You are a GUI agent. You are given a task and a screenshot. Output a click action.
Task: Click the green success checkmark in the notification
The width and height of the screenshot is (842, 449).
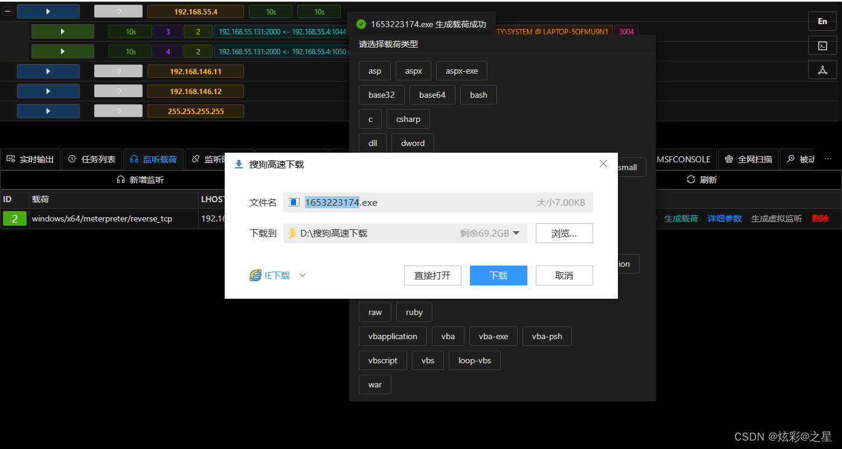[x=361, y=24]
